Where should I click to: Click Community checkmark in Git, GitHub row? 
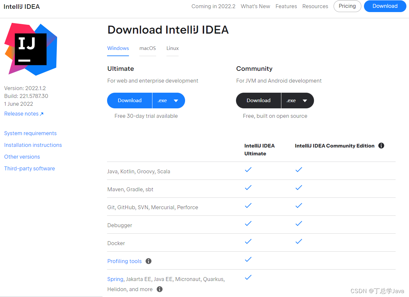click(299, 206)
